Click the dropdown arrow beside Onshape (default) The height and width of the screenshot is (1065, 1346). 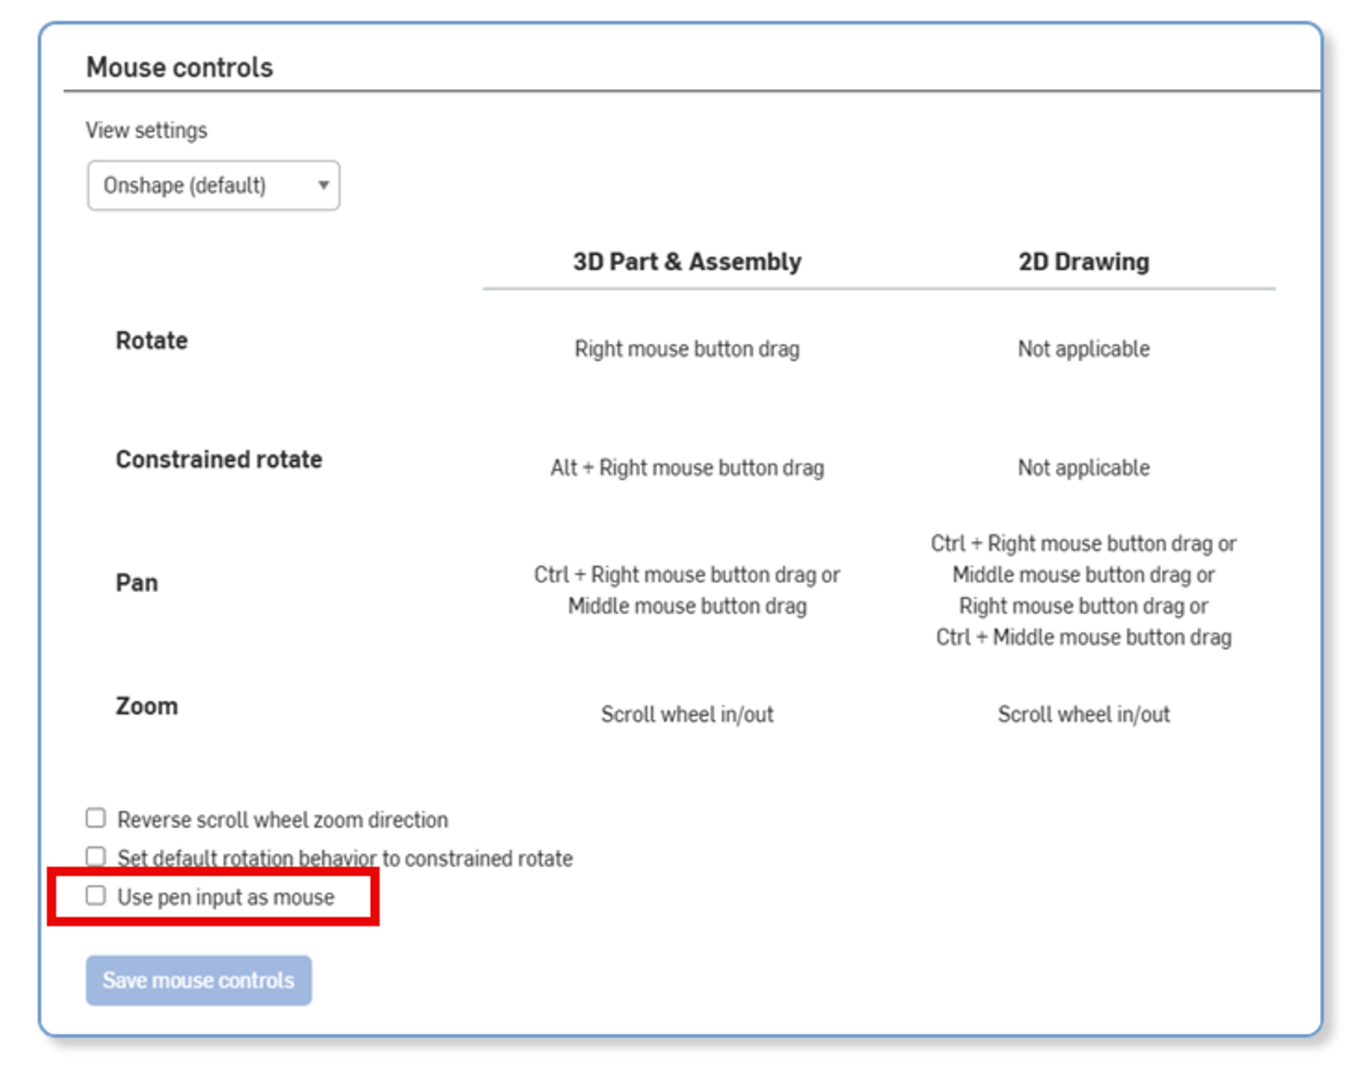pos(323,185)
